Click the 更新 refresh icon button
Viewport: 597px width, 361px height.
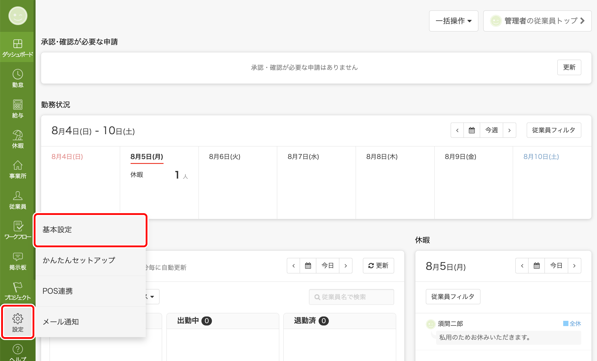(378, 266)
